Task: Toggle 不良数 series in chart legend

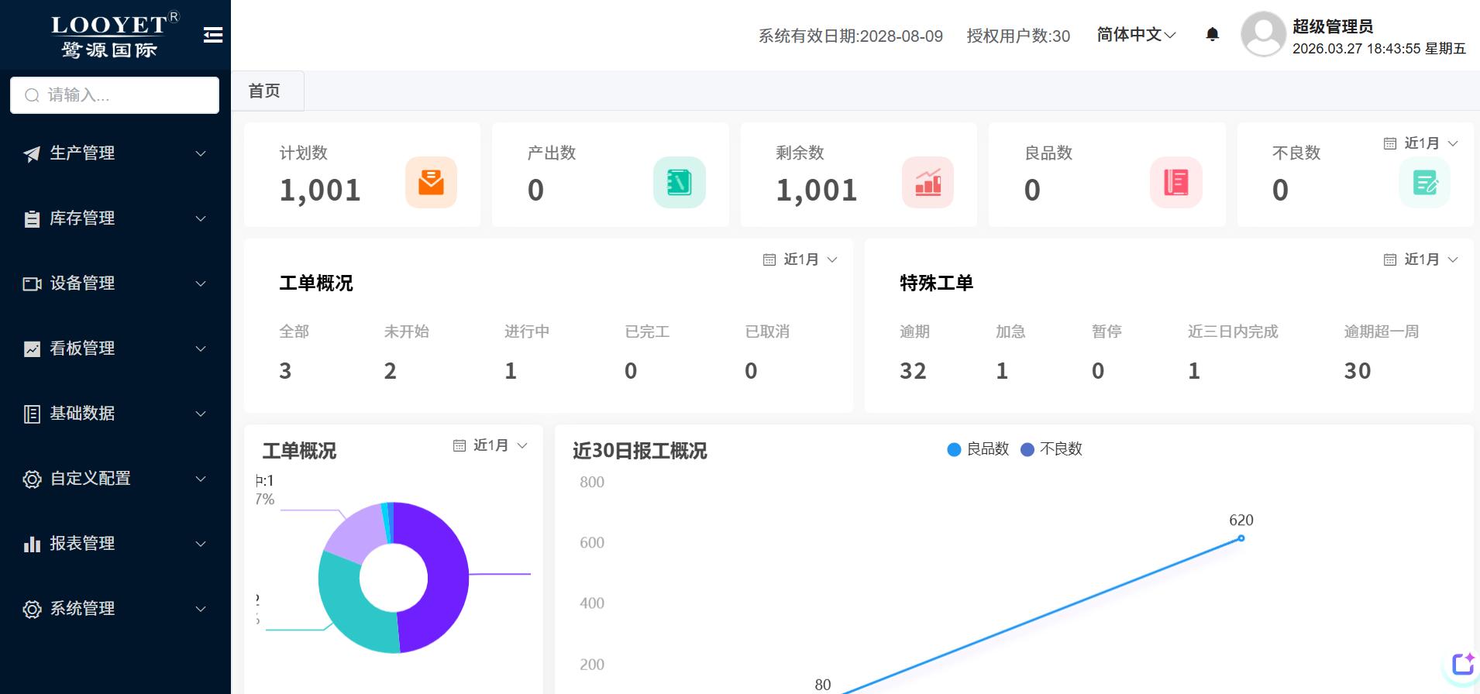Action: tap(1051, 449)
